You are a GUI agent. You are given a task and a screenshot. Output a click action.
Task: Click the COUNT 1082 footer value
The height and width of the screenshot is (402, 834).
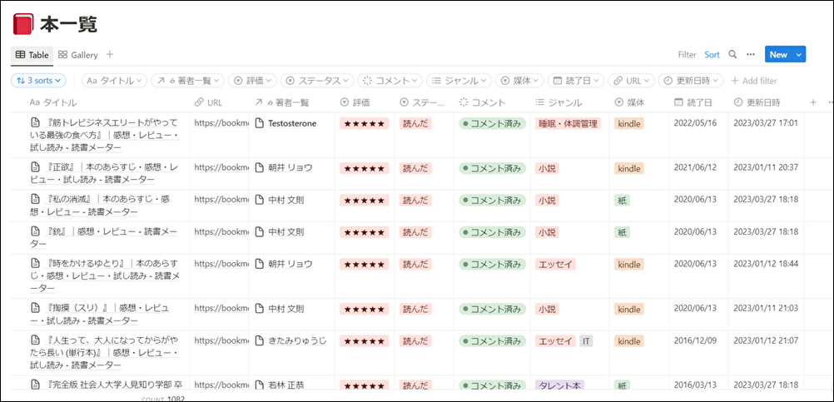[x=163, y=398]
